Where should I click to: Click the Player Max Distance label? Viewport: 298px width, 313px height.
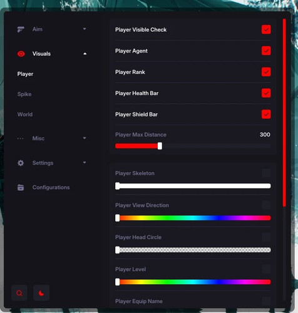(141, 135)
